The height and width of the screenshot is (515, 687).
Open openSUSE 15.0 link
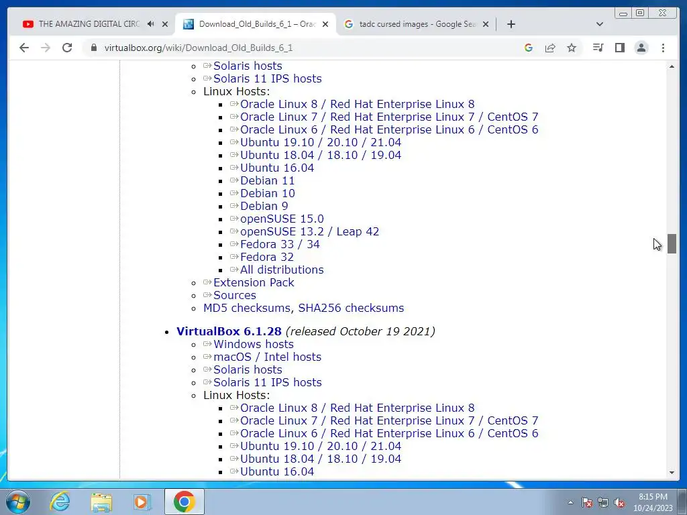coord(282,219)
